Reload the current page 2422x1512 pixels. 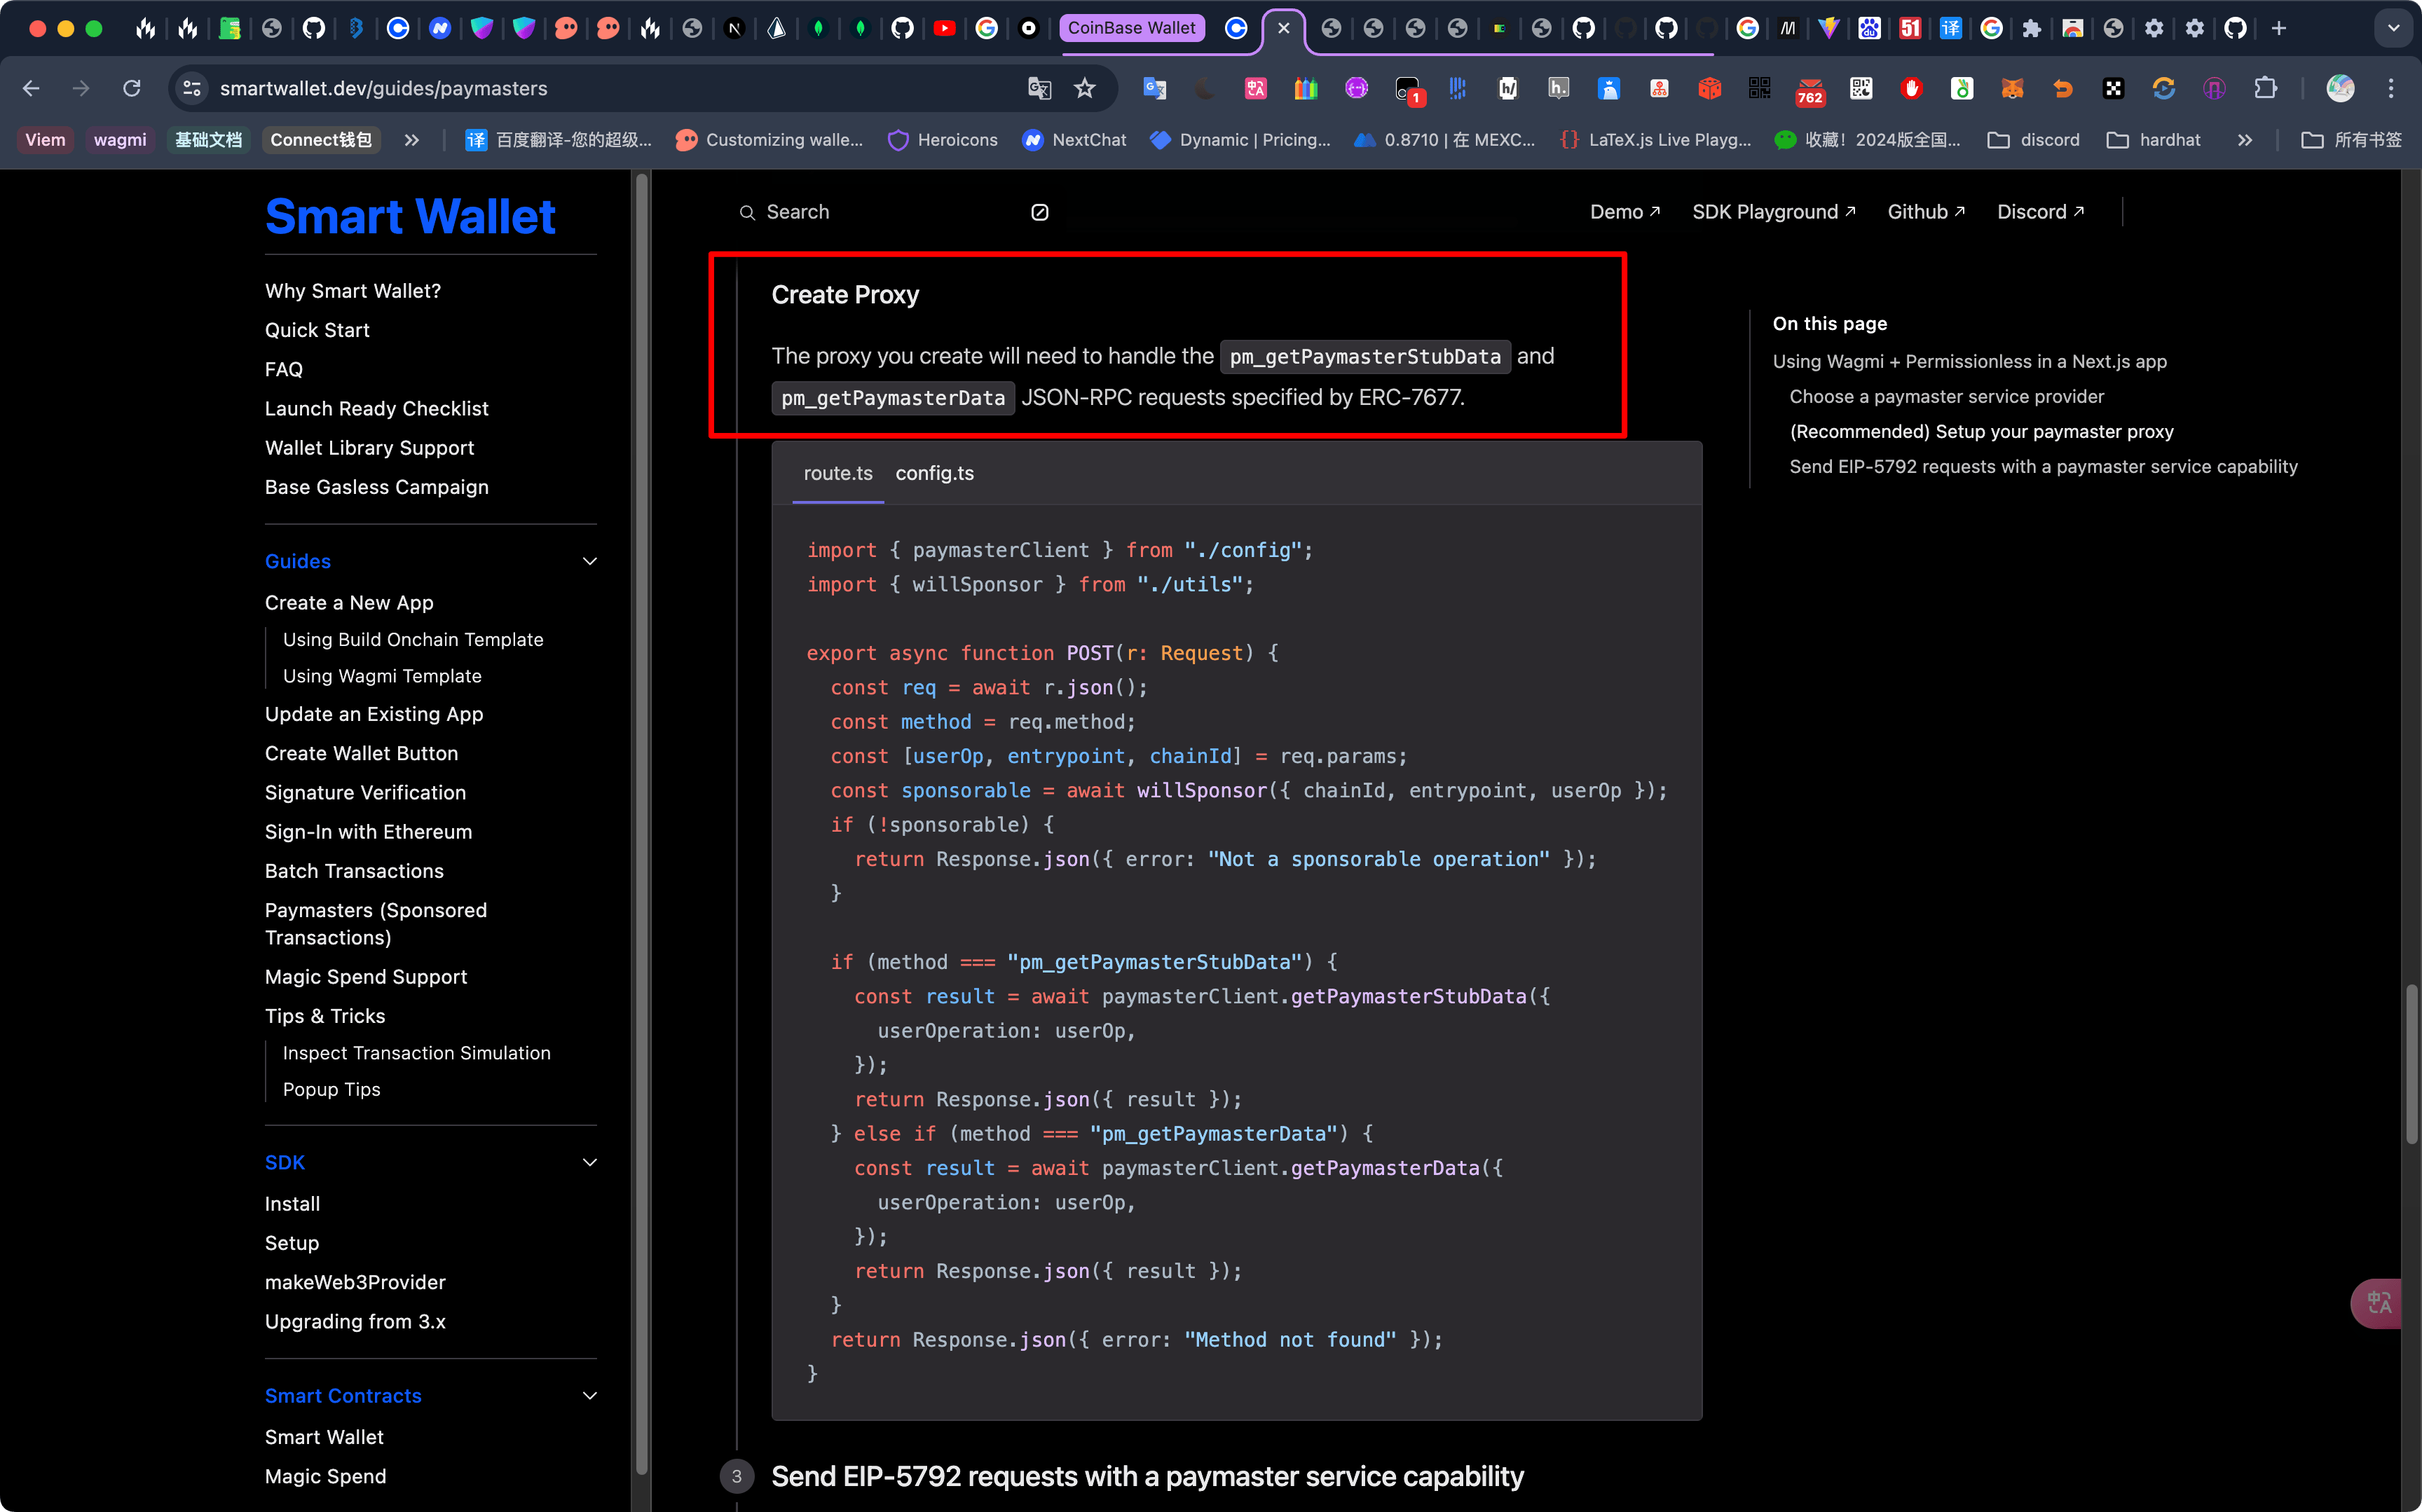pos(131,89)
